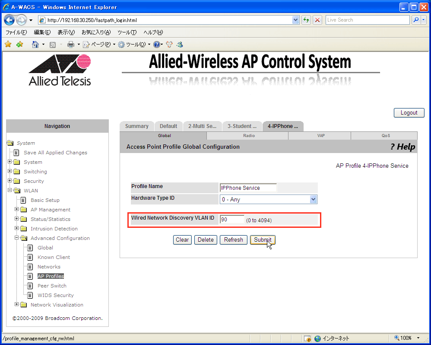
Task: Click the browser address bar URL field
Action: click(169, 20)
